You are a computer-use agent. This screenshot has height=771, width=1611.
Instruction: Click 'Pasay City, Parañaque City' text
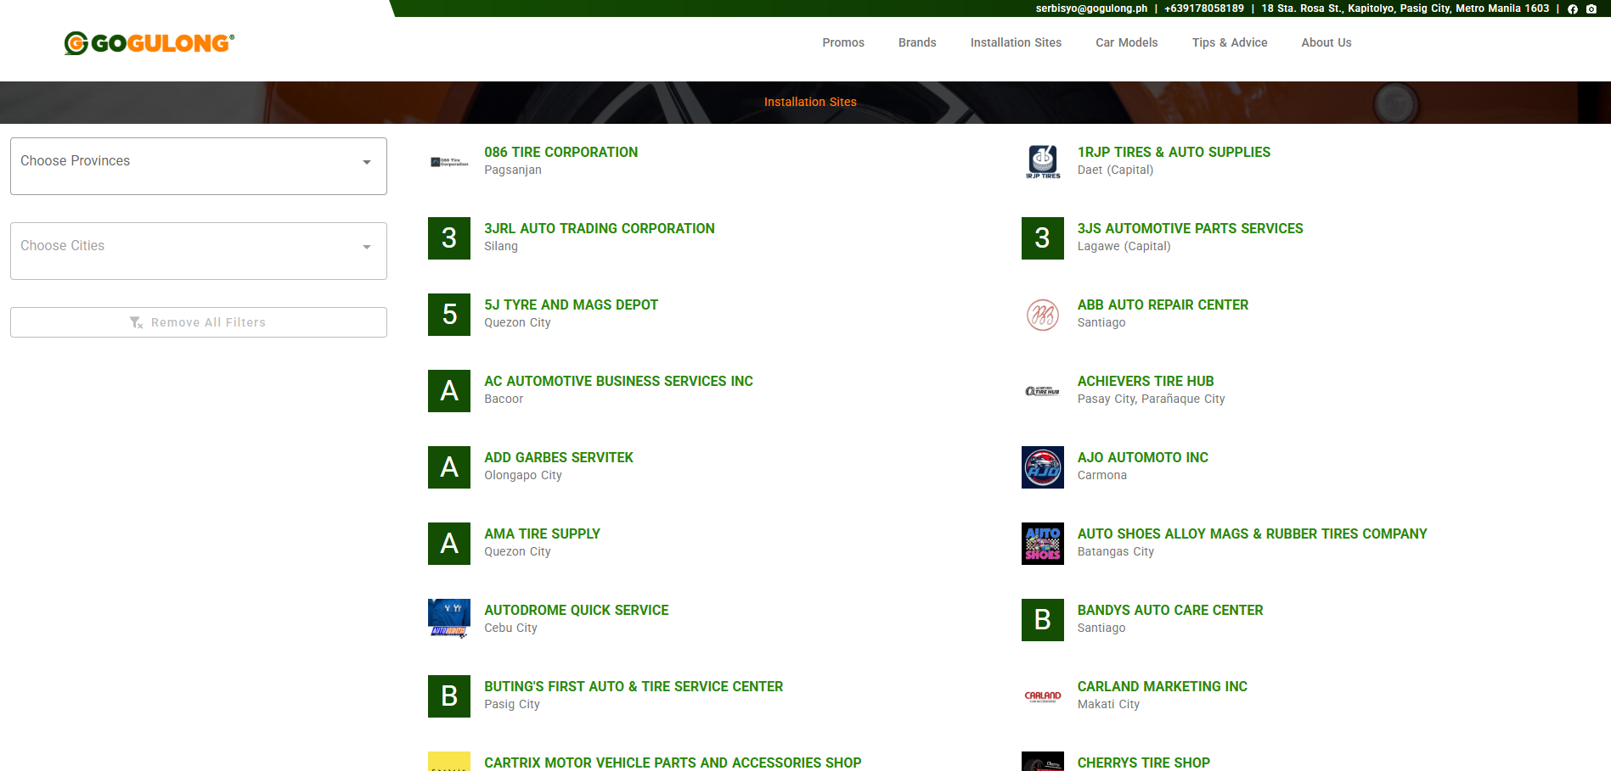[x=1151, y=399]
